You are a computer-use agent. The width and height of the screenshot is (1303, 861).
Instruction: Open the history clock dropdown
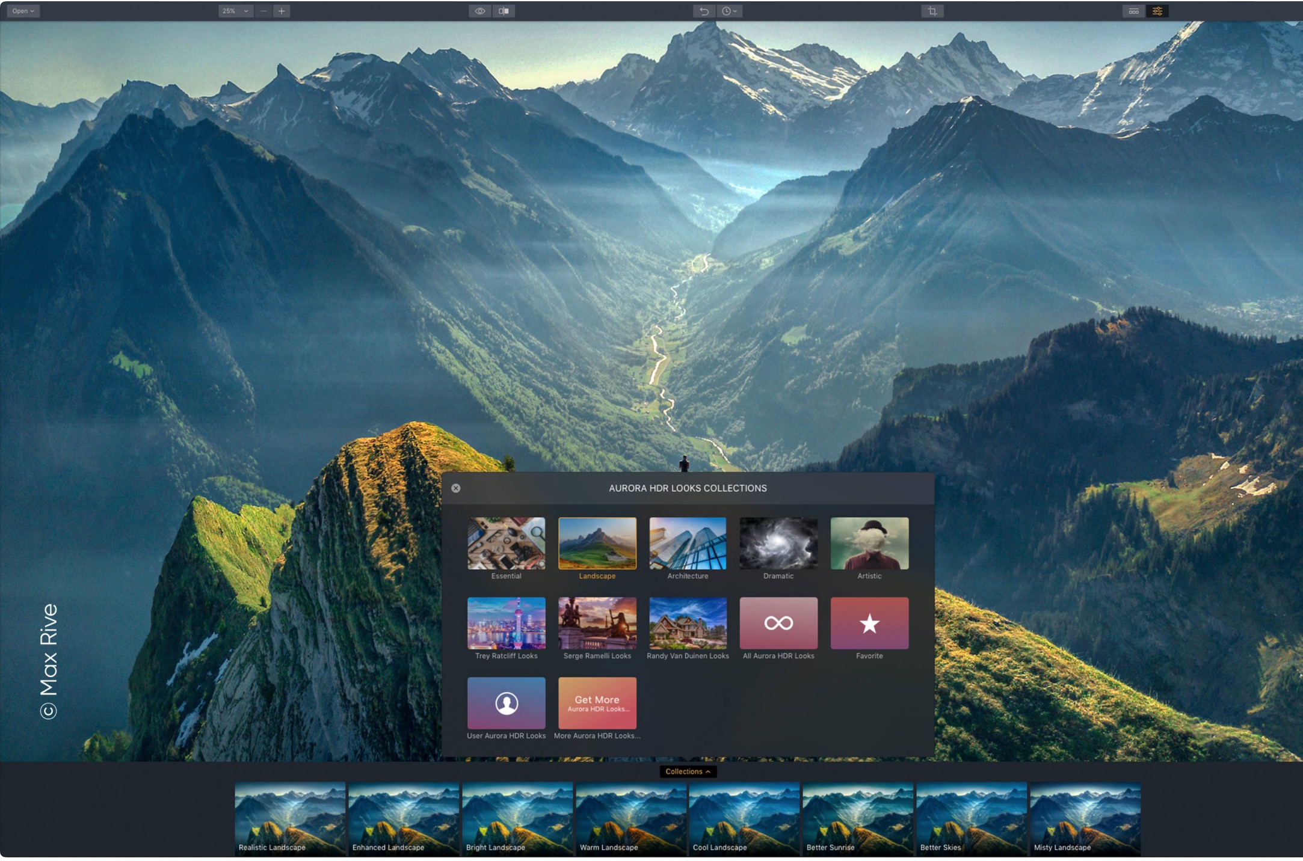coord(729,11)
